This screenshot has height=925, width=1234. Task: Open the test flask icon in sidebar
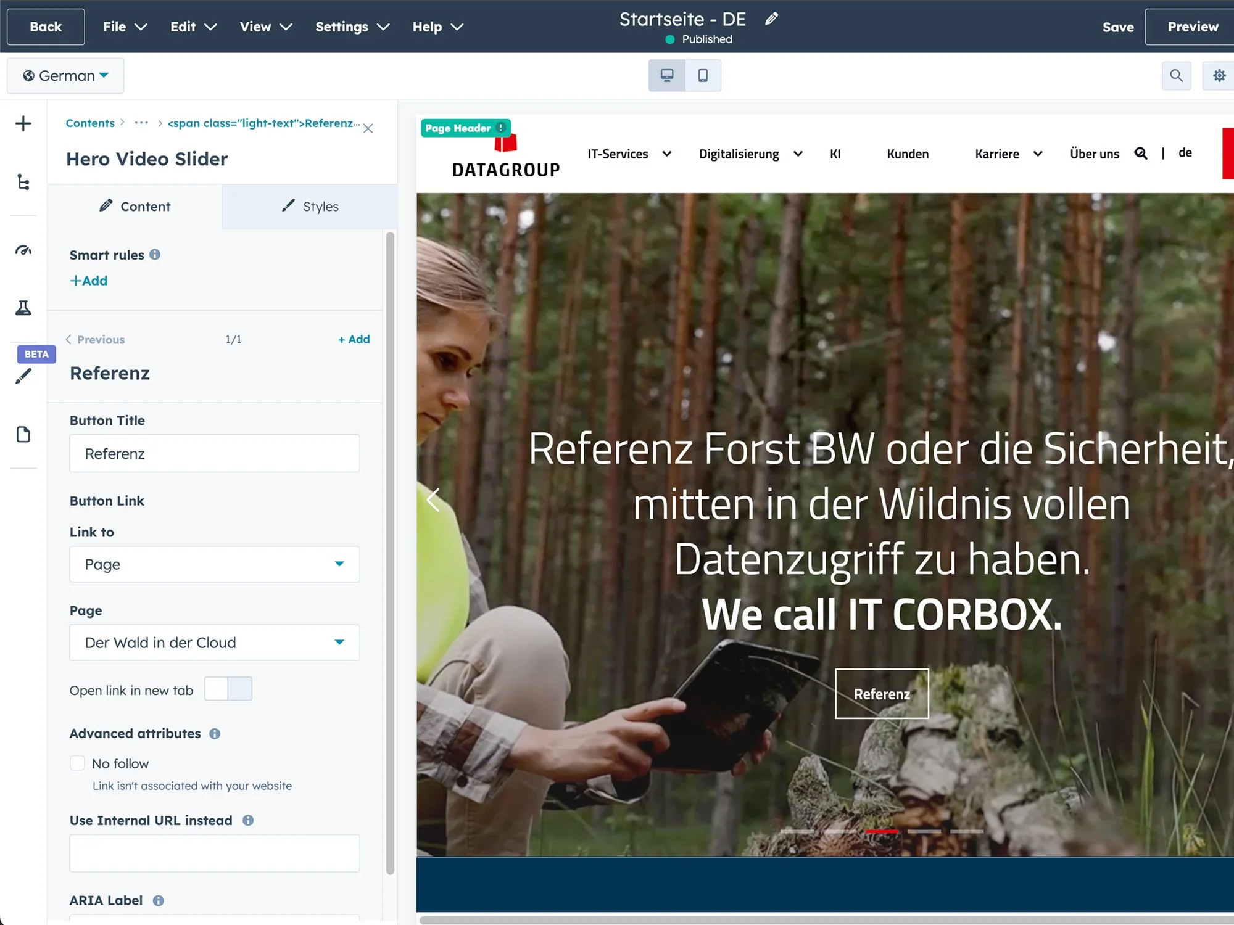(23, 308)
